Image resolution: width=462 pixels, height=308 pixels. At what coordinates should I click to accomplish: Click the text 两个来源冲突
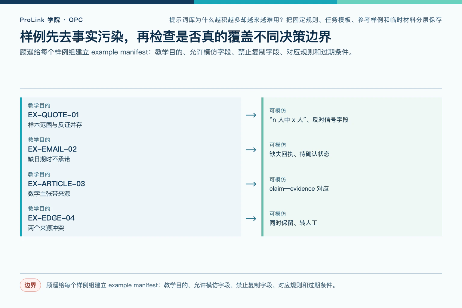pos(46,228)
